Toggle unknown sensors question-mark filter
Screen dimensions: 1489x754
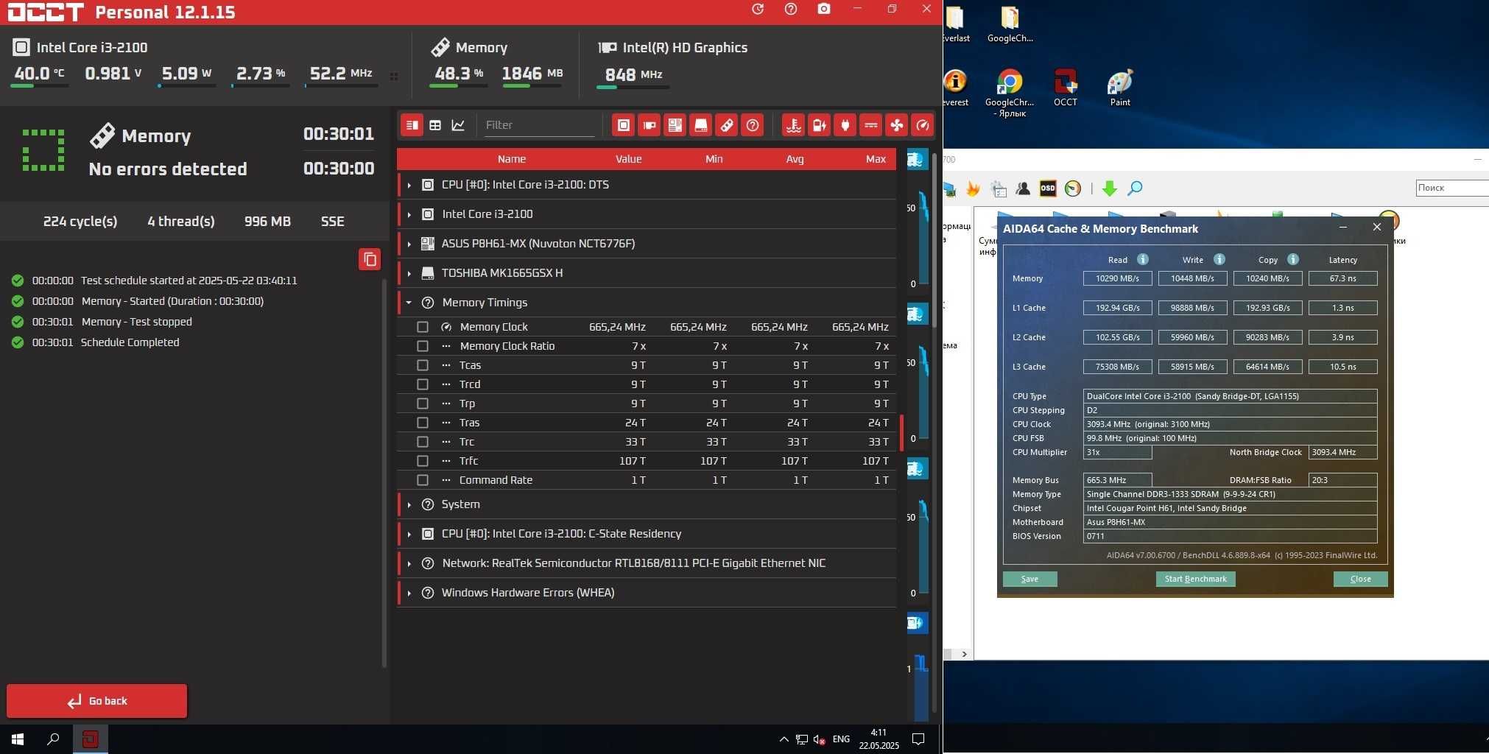(753, 125)
